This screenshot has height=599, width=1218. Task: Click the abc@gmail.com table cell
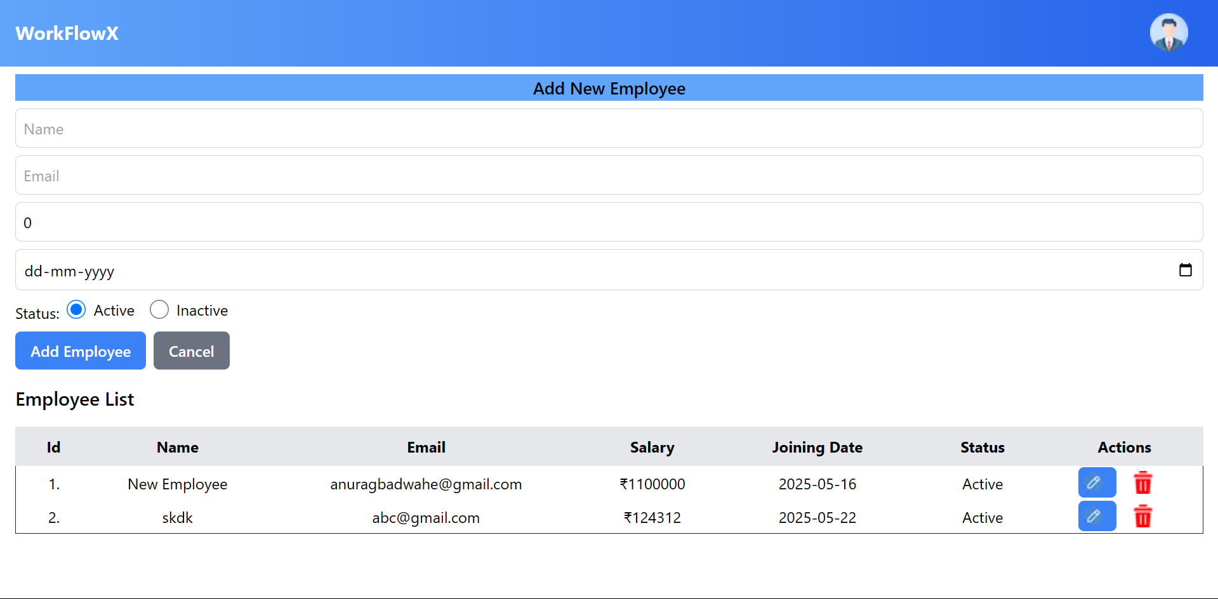[x=426, y=518]
